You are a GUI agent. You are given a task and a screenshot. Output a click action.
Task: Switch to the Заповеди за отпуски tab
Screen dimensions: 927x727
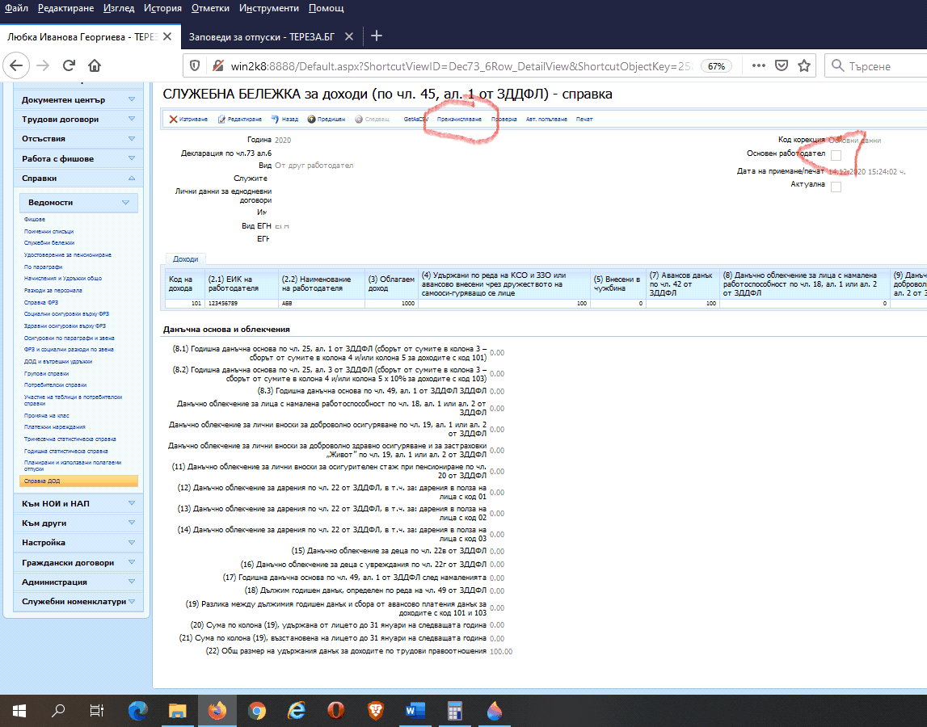262,36
